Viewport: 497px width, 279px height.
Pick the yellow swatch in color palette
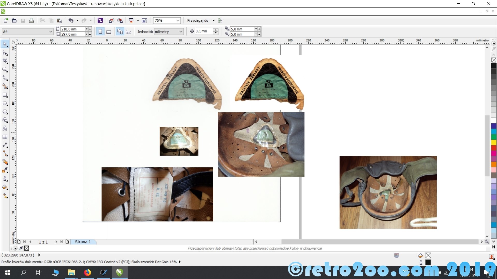[x=494, y=142]
